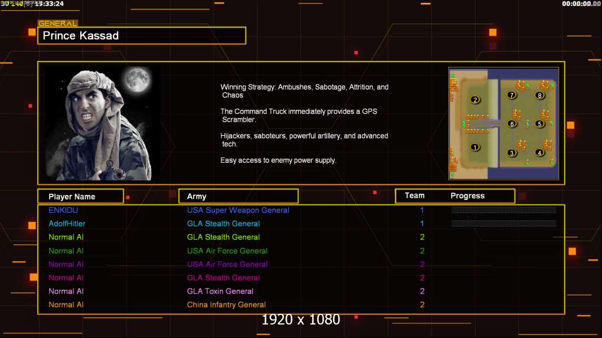Select start position marker 4 on the map
602x338 pixels.
pos(539,152)
